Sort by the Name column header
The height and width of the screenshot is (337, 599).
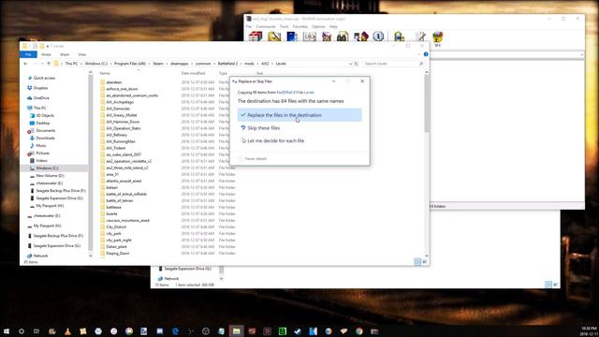105,73
